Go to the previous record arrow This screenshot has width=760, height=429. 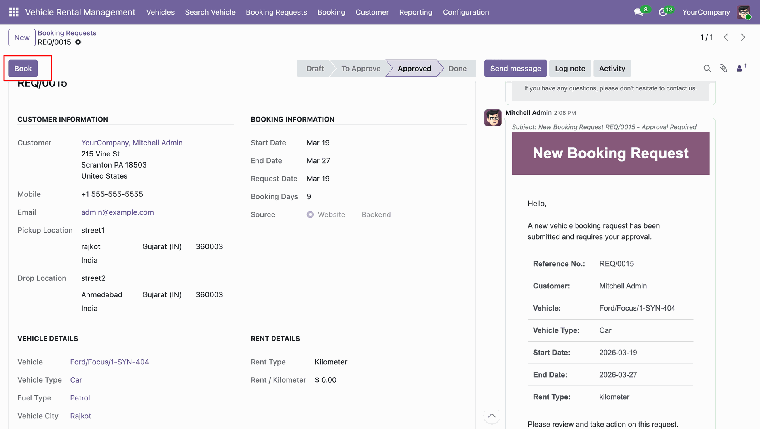click(726, 37)
